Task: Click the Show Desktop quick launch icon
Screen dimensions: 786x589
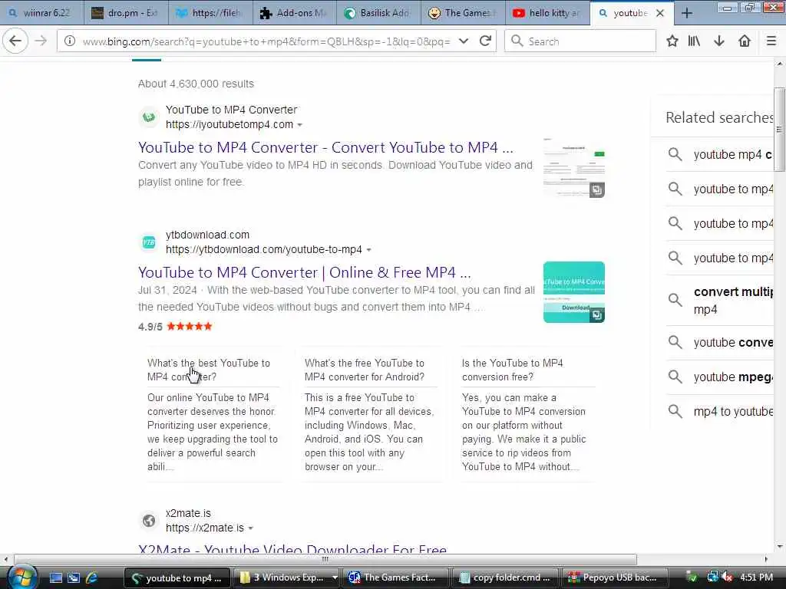Action: pos(55,578)
